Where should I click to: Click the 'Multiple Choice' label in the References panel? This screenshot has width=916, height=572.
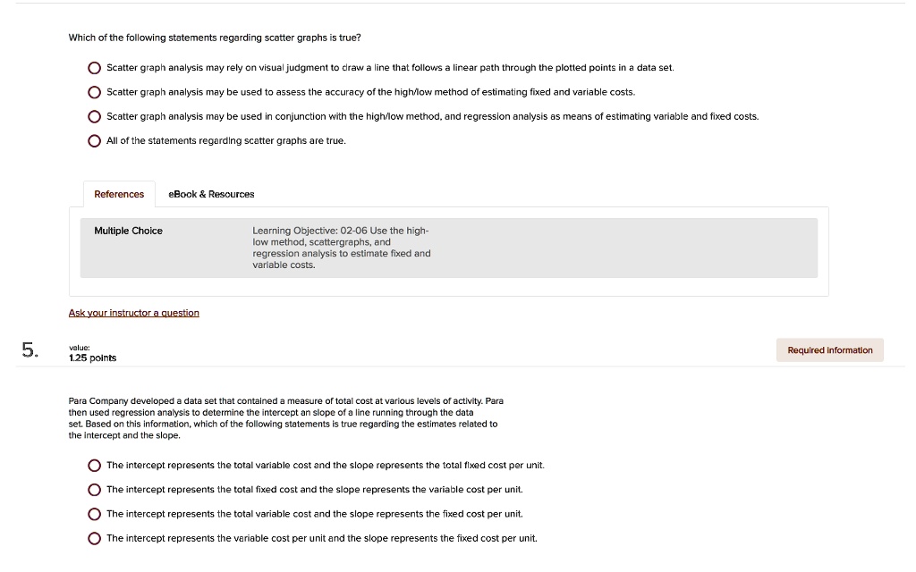click(129, 231)
